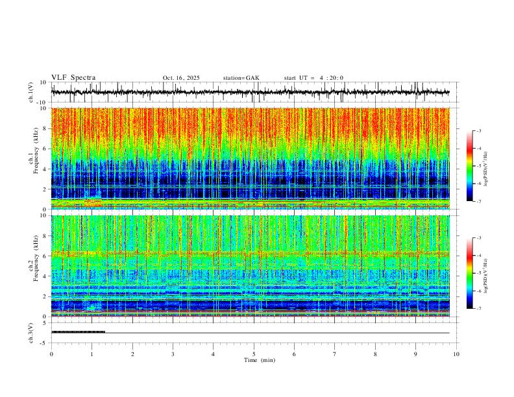Image resolution: width=514 pixels, height=397 pixels.
Task: Click the "-3" label on ch.1 color bar
Action: tap(479, 130)
